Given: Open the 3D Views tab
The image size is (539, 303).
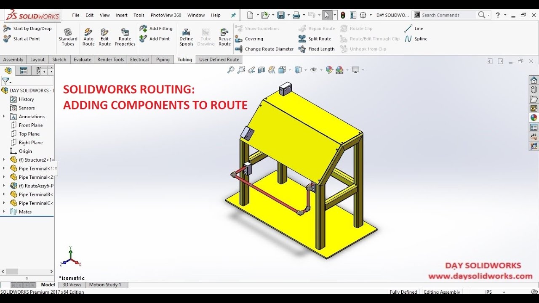Looking at the screenshot, I should point(72,285).
